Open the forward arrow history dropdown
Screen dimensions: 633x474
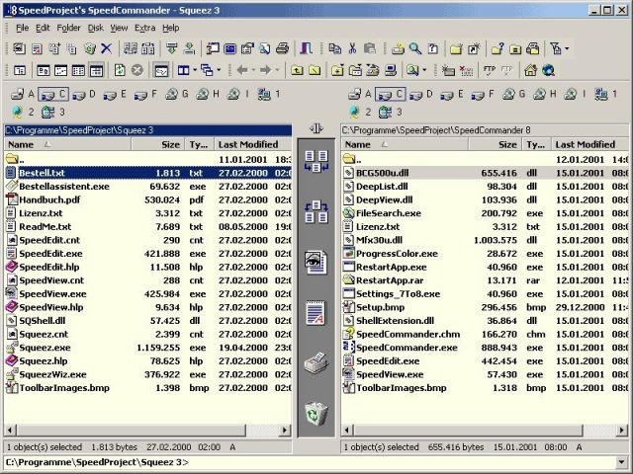point(277,70)
